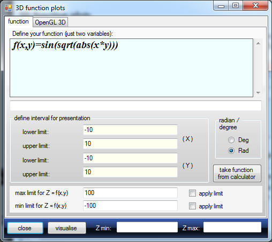Screen dimensions: 272x242
Task: Select the function tab
Action: click(18, 21)
